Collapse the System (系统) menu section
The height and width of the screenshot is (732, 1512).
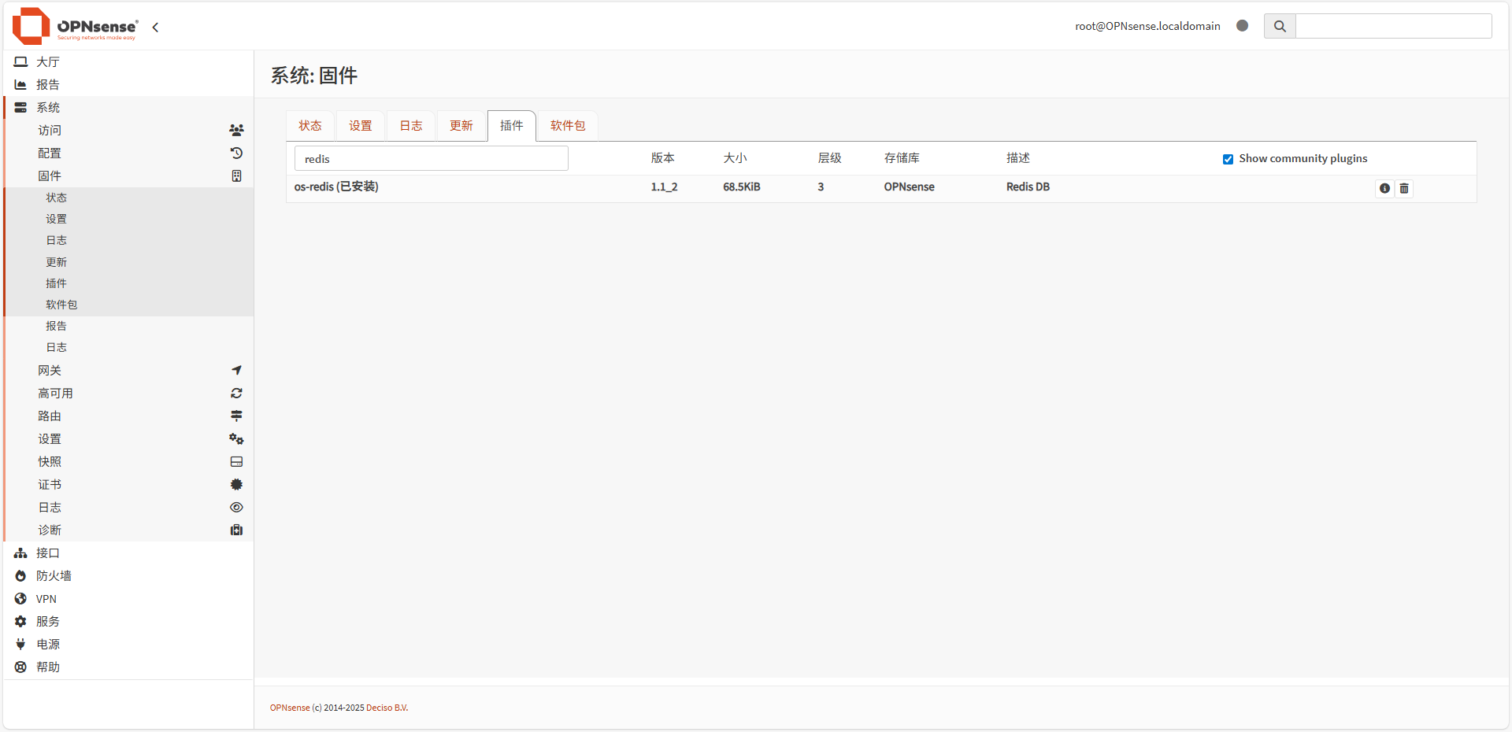[48, 108]
